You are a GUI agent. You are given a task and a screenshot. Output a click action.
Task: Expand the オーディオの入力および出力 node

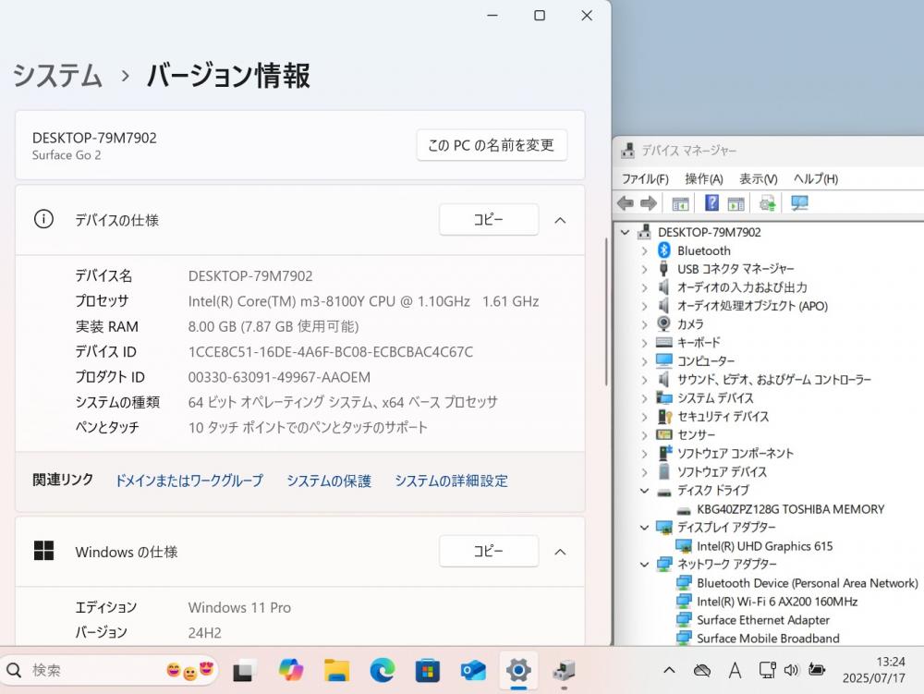[x=645, y=287]
